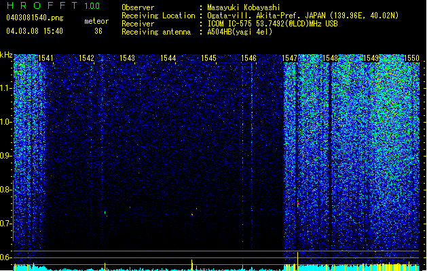Image resolution: width=427 pixels, height=271 pixels.
Task: Click the 1544 time marker
Action: 168,58
